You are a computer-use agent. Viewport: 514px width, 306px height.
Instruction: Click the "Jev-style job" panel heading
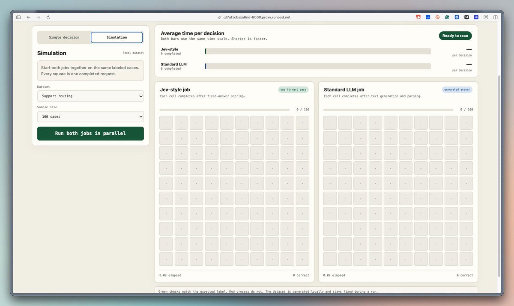175,89
